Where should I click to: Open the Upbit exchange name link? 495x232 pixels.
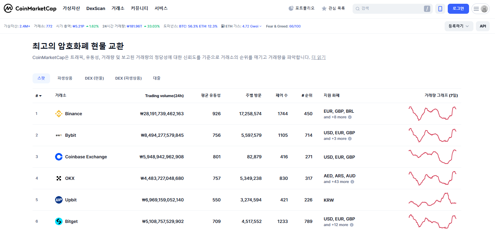tap(71, 200)
